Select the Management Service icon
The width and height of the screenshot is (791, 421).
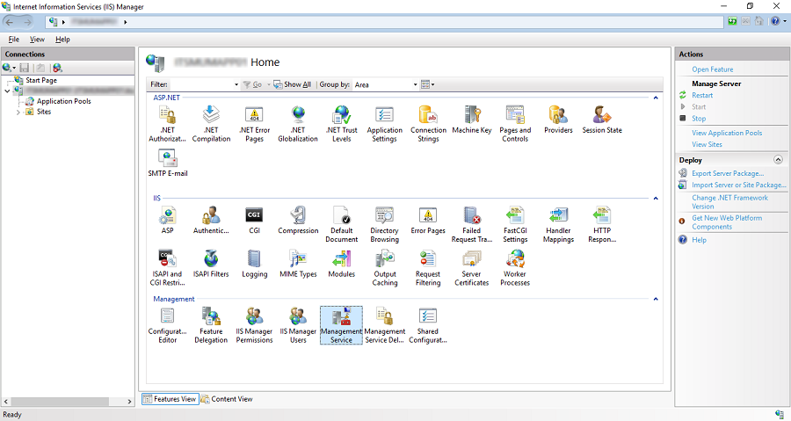341,325
